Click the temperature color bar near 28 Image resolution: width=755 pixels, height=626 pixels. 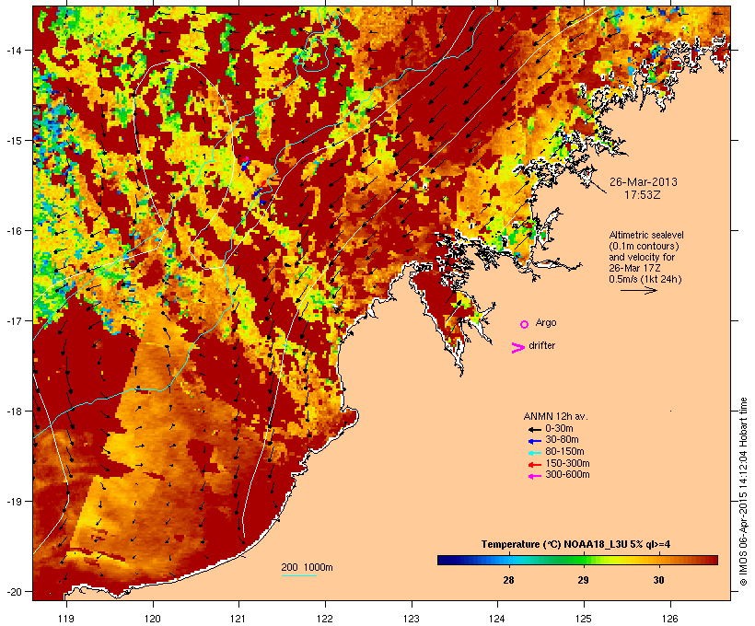coord(508,560)
